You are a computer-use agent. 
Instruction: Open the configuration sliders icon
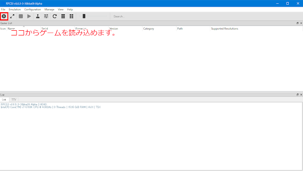pos(46,17)
